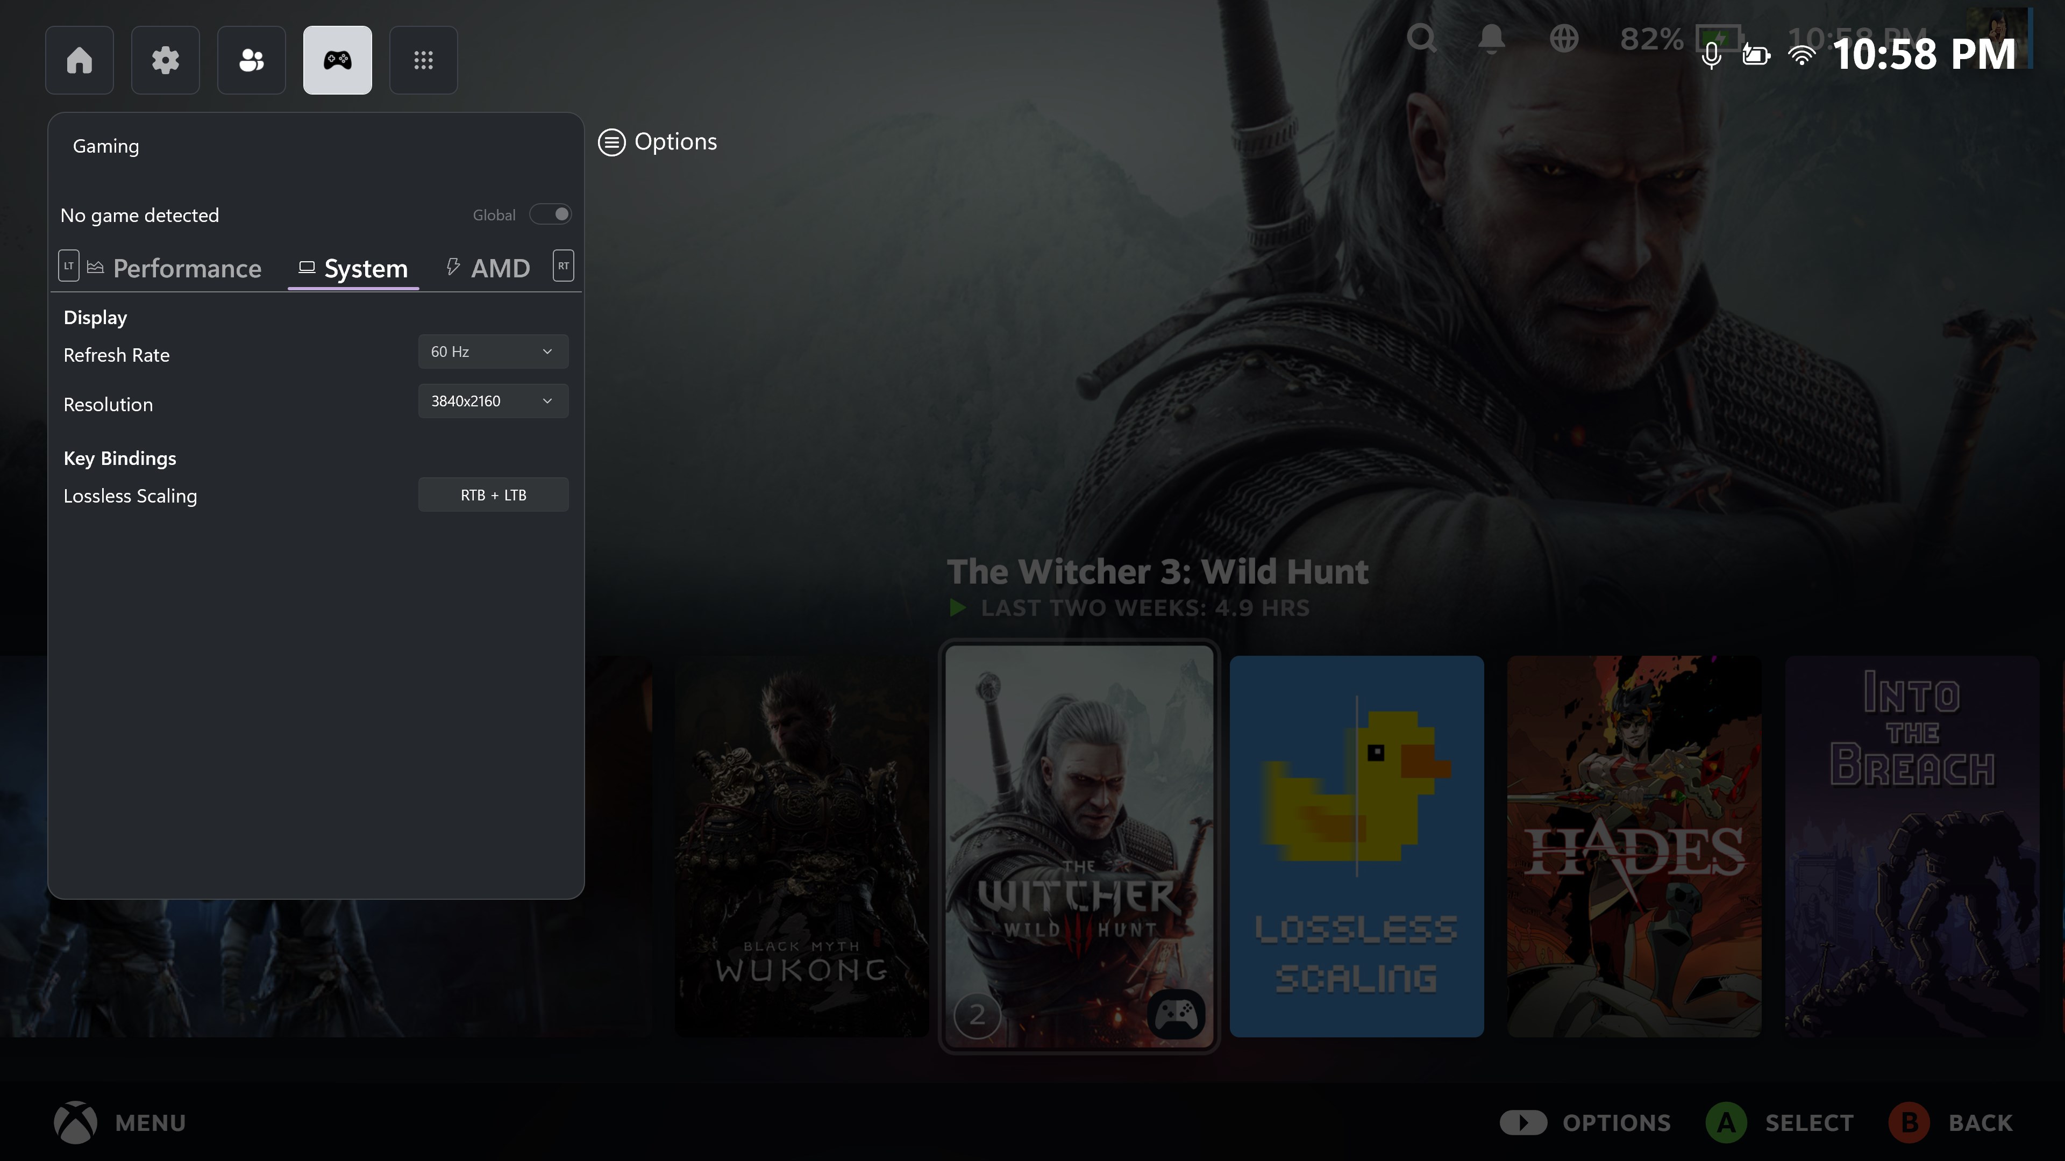Open the Apps grid icon
Screen dimensions: 2065x1161
click(x=423, y=59)
